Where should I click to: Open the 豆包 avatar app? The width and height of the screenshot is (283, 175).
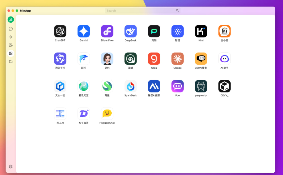pos(107,59)
